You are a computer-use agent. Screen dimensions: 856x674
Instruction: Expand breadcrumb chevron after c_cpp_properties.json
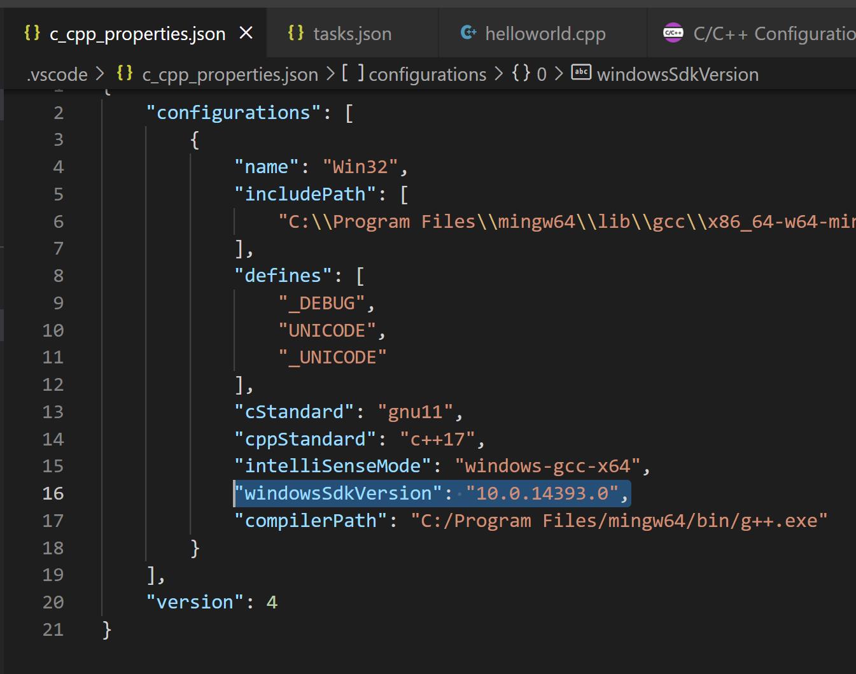click(x=330, y=74)
